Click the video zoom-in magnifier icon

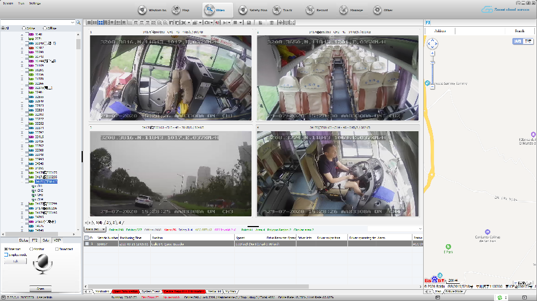tap(159, 22)
